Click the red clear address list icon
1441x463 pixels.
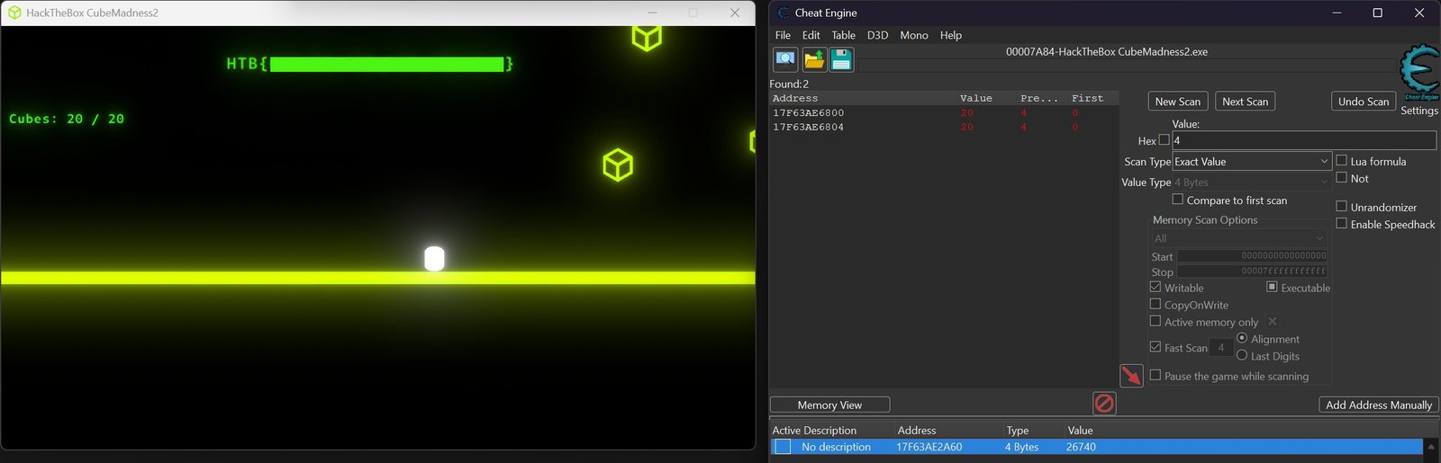click(1104, 404)
